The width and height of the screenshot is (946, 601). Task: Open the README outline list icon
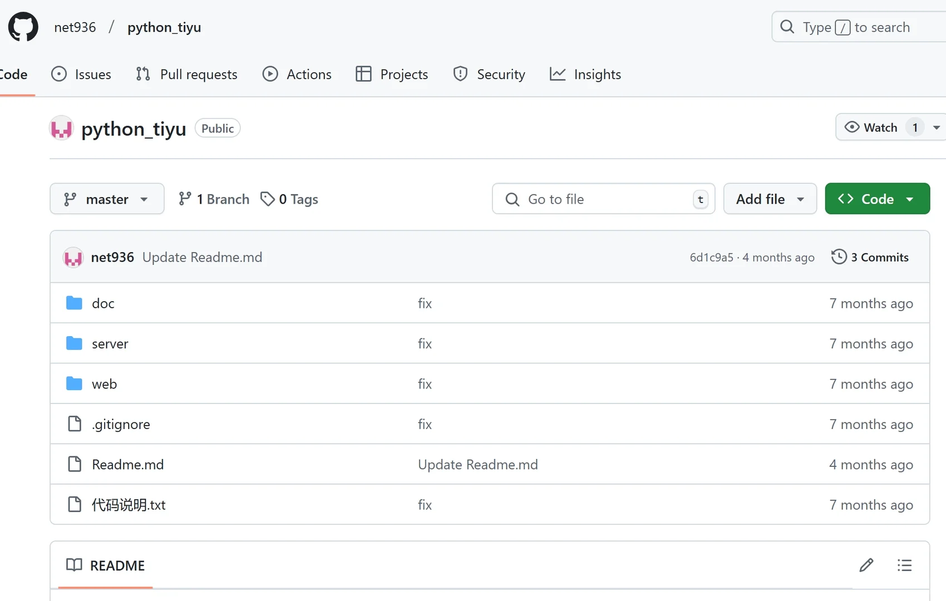[904, 565]
